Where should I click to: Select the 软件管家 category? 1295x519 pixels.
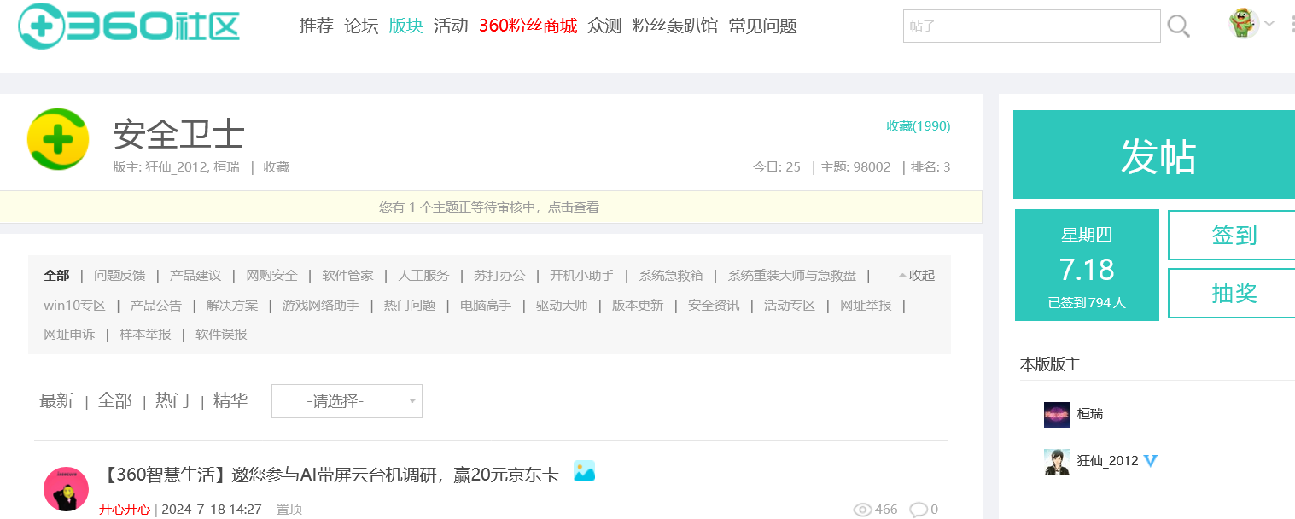(347, 276)
